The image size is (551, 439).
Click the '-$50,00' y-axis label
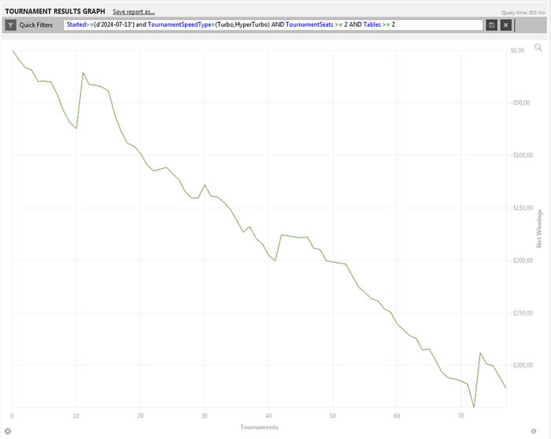(520, 102)
